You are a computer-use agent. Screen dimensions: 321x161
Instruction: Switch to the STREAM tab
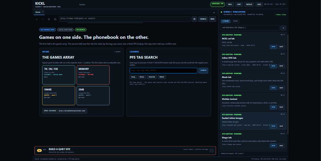[x=226, y=21]
